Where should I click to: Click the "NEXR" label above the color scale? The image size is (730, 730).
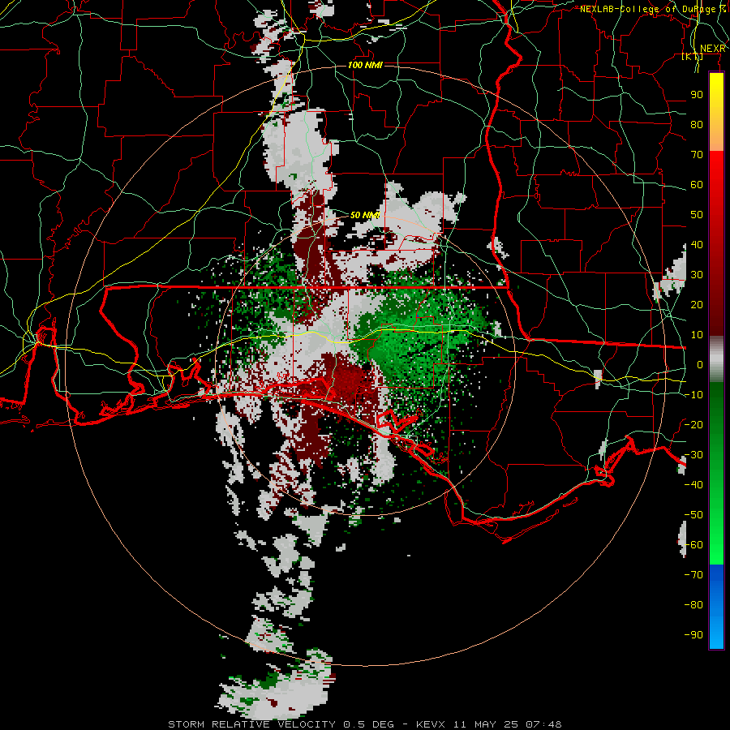713,49
